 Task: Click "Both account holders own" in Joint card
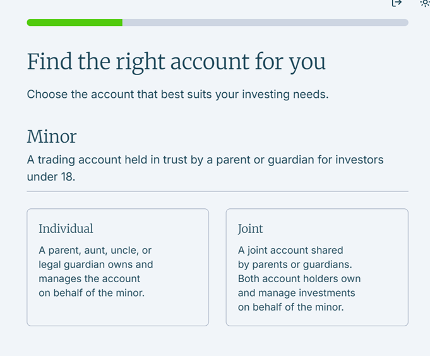coord(299,278)
